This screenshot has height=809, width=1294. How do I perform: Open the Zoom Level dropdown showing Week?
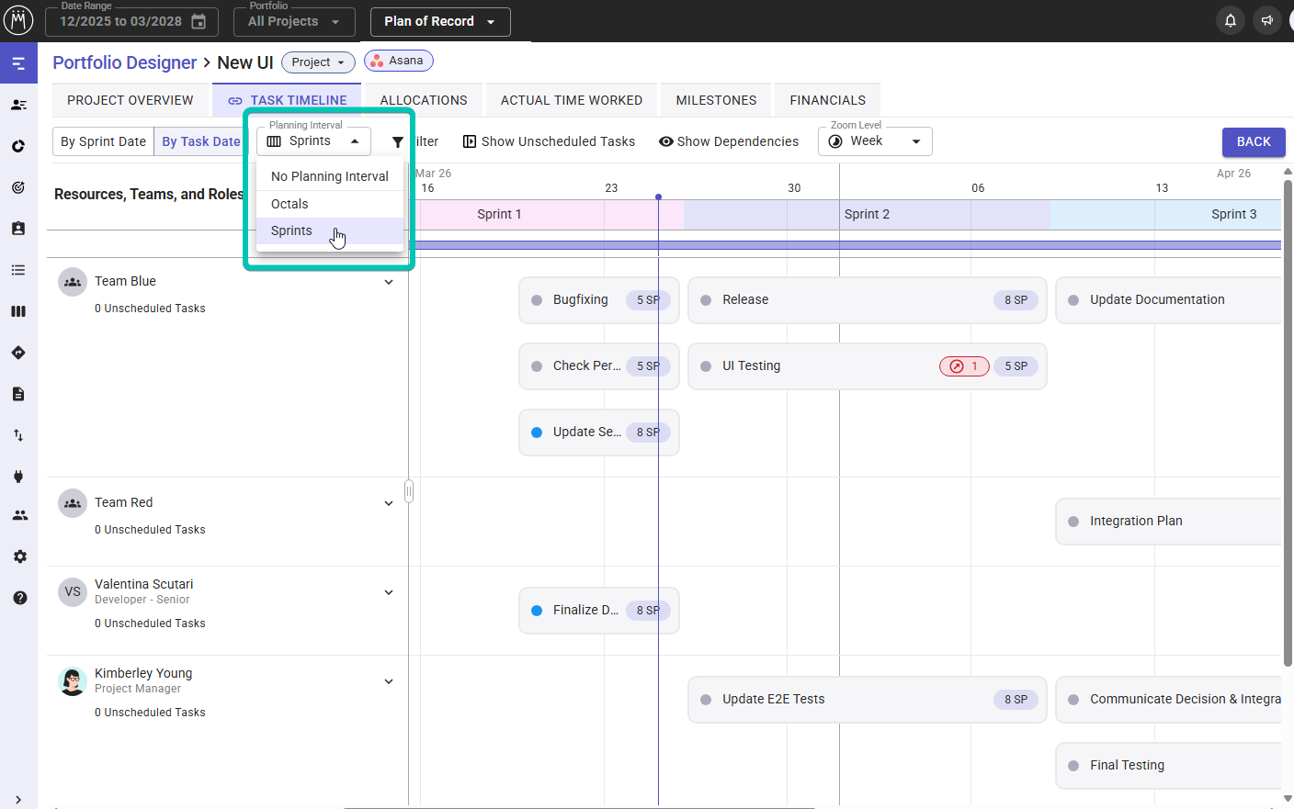(873, 140)
